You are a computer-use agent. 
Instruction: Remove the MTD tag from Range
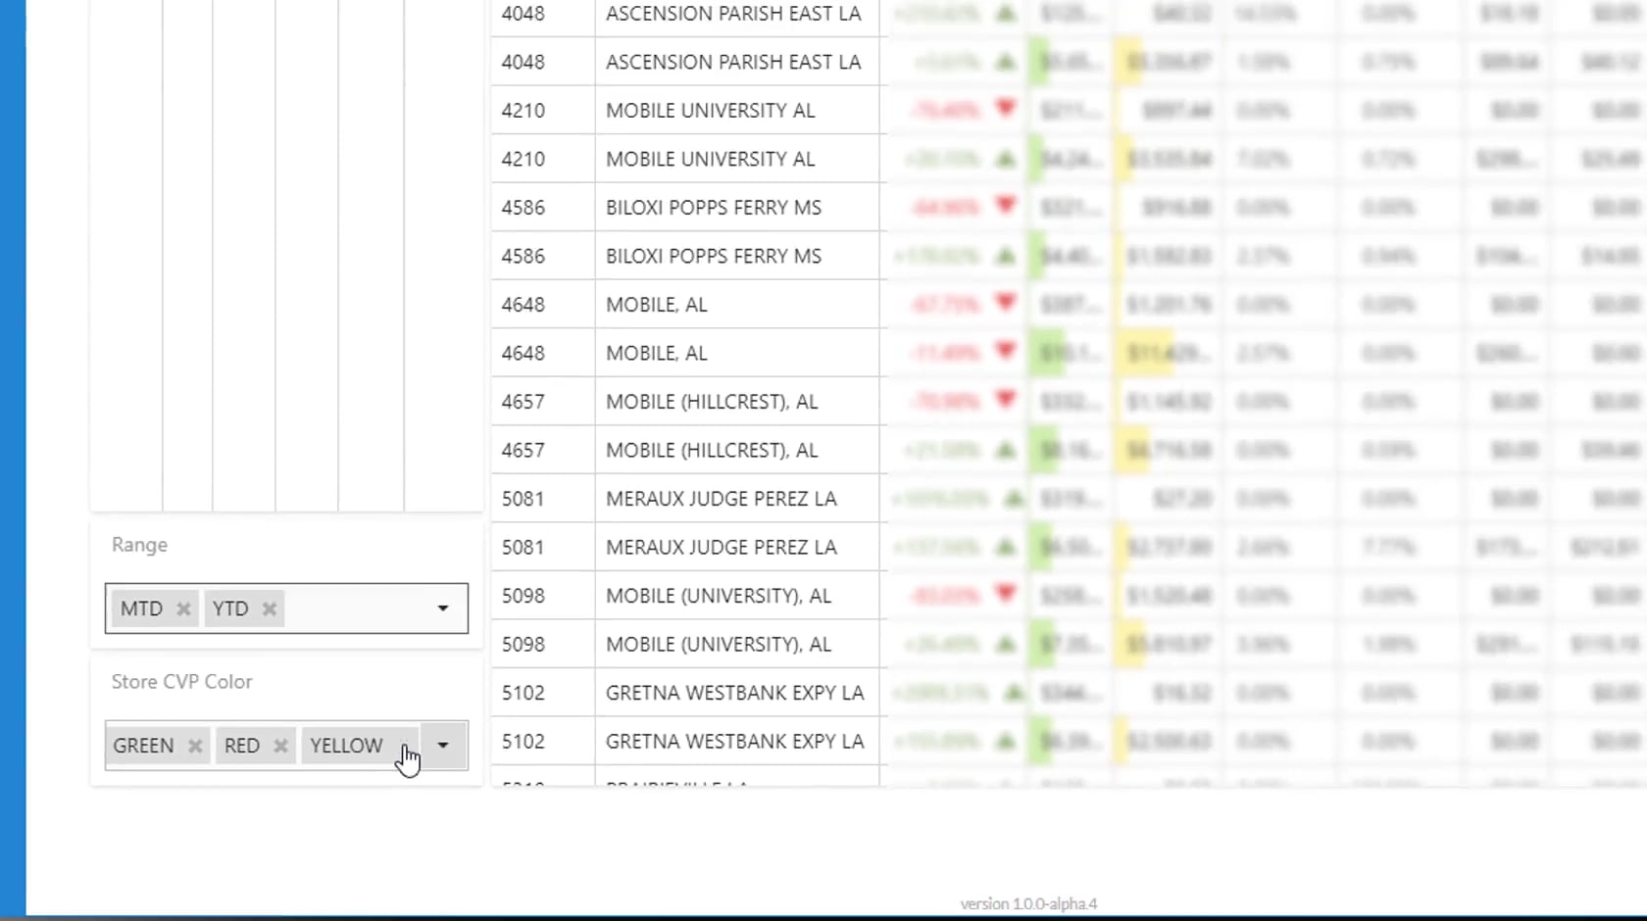pos(183,609)
